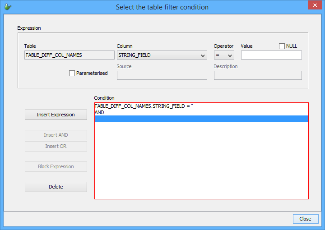Viewport: 325px width, 230px height.
Task: Enable the Parameterised checkbox
Action: click(72, 73)
